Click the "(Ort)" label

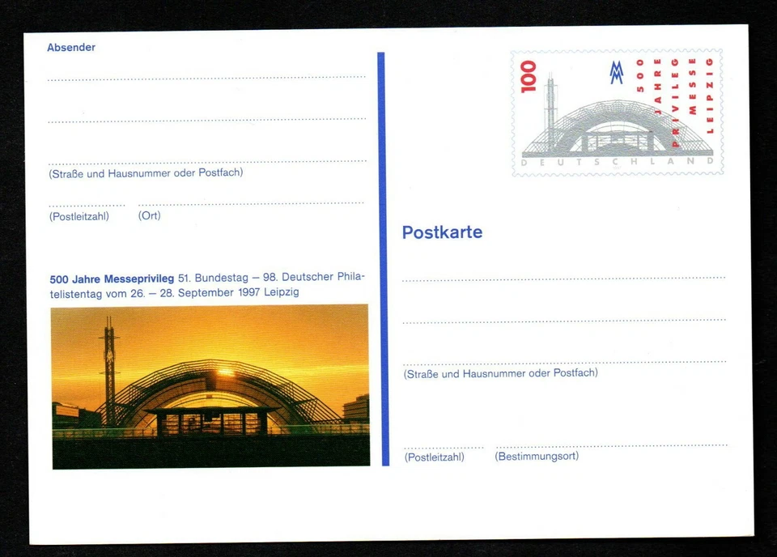click(149, 215)
